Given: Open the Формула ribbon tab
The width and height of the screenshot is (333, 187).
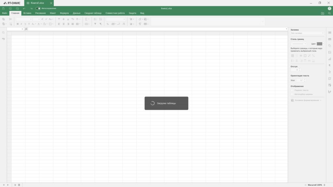Looking at the screenshot, I should pos(64,13).
